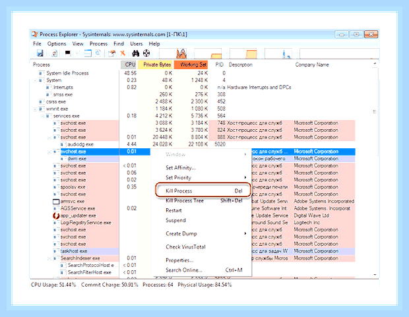Open the Options menu
409x317 pixels.
coord(57,43)
